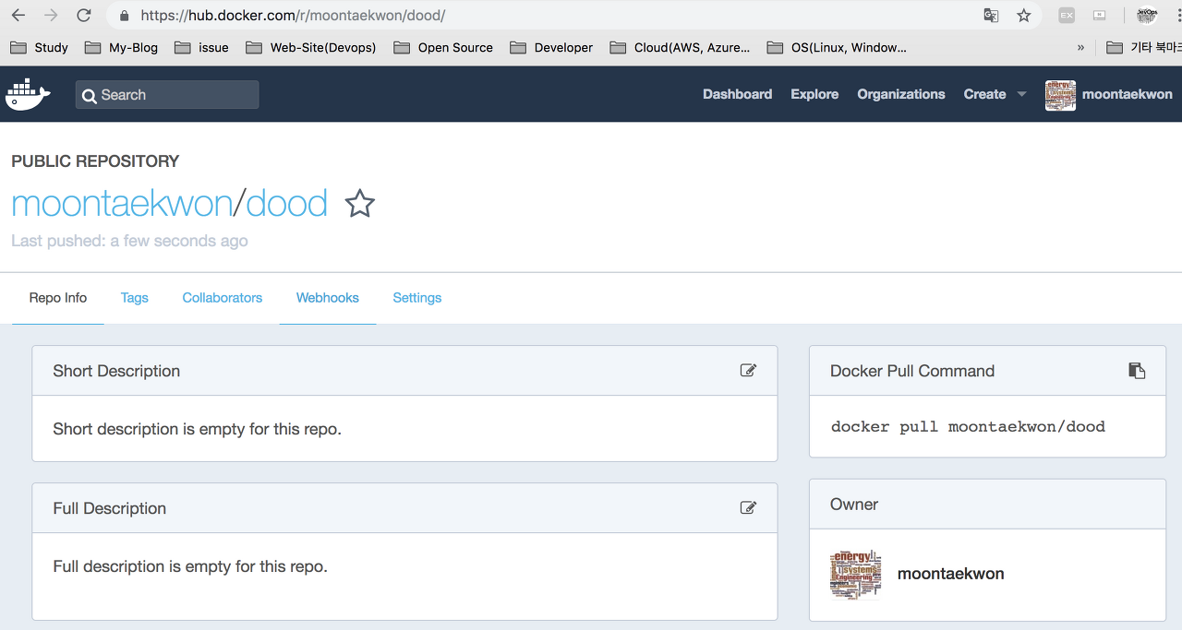Click the padlock site security icon
The image size is (1182, 630).
tap(125, 16)
